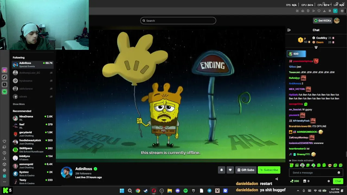Image resolution: width=347 pixels, height=195 pixels.
Task: Open bookmarks heart icon in left sidebar
Action: [4, 141]
